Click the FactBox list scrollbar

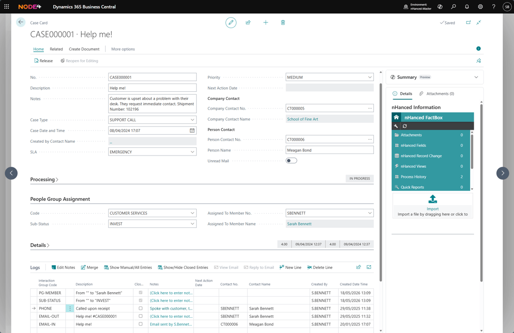(x=472, y=152)
